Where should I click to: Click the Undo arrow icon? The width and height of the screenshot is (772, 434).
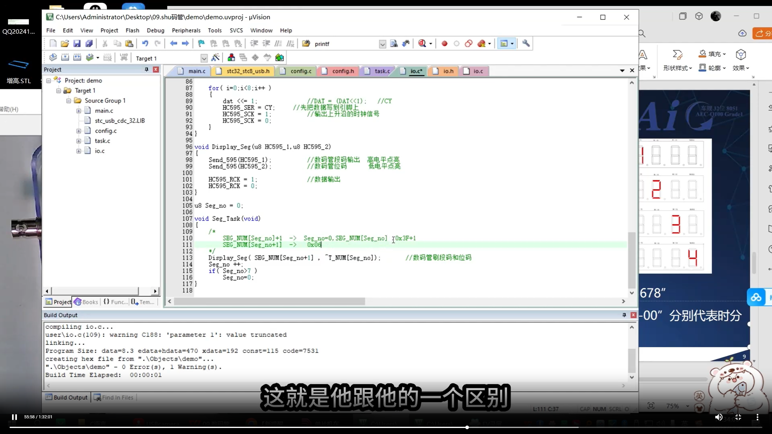[145, 44]
